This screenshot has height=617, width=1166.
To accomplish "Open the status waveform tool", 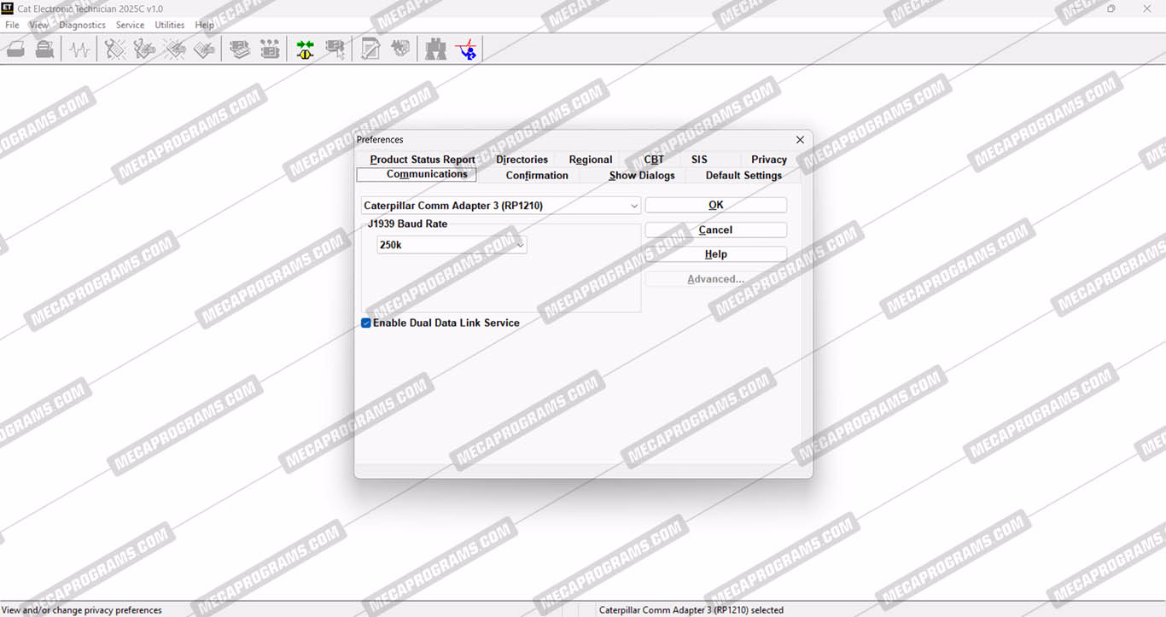I will 79,49.
